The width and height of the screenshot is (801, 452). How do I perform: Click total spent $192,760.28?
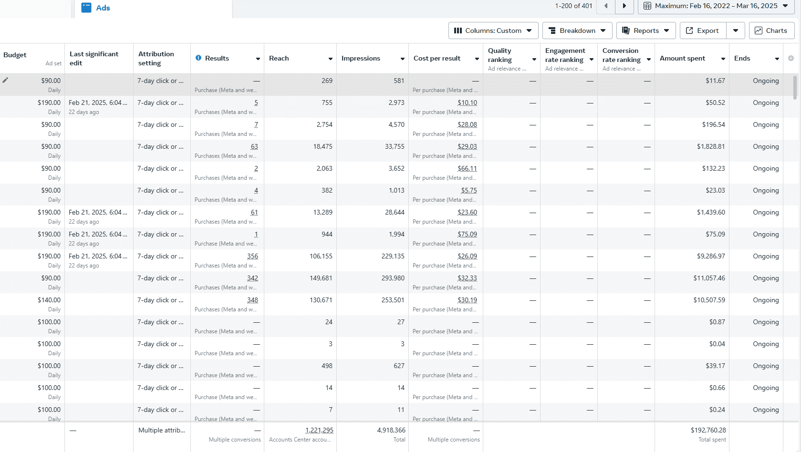pyautogui.click(x=708, y=430)
